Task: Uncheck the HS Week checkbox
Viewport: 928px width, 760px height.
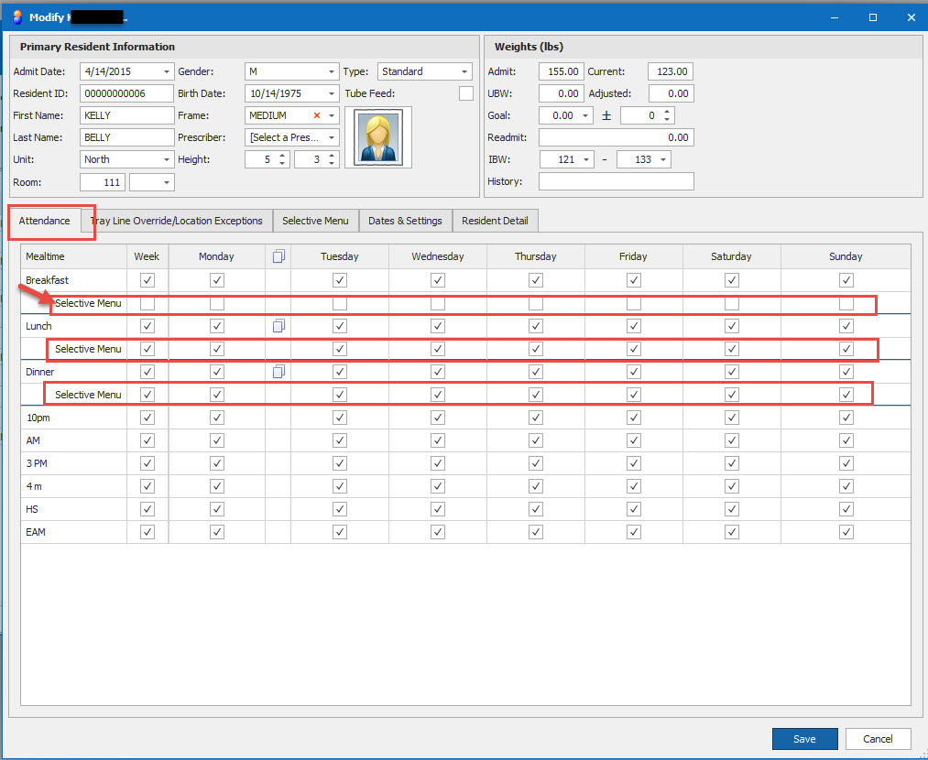Action: point(147,509)
